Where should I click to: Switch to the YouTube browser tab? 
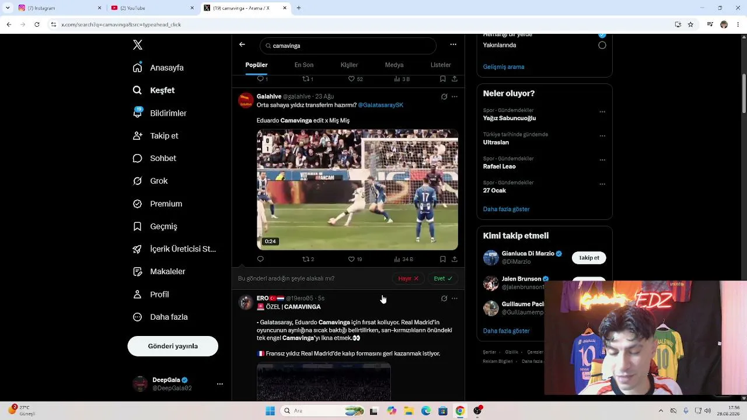click(152, 8)
